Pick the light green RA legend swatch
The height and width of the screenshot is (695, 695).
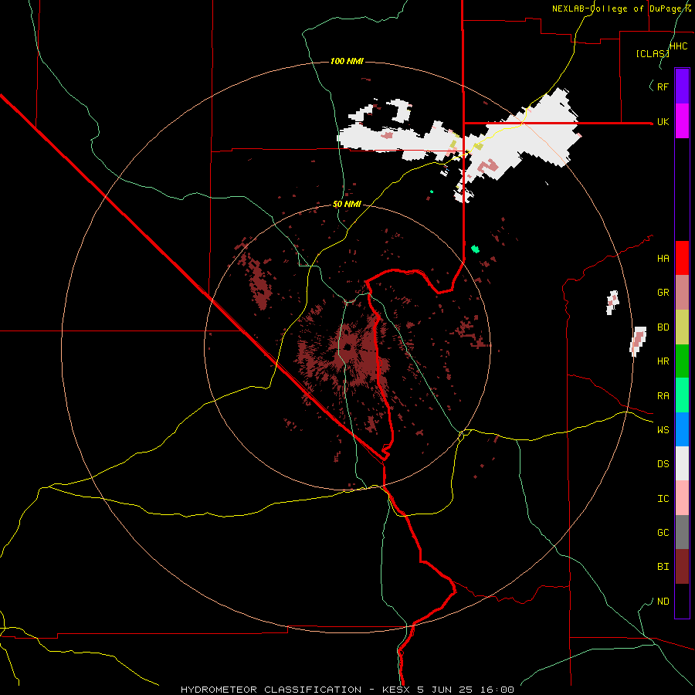(682, 395)
